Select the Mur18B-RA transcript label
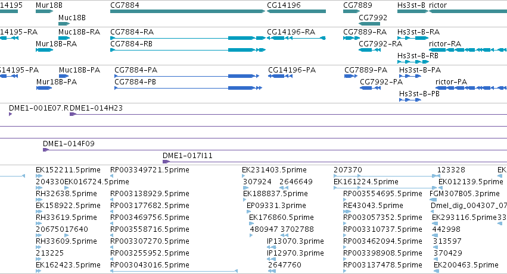The height and width of the screenshot is (274, 507). pos(56,44)
